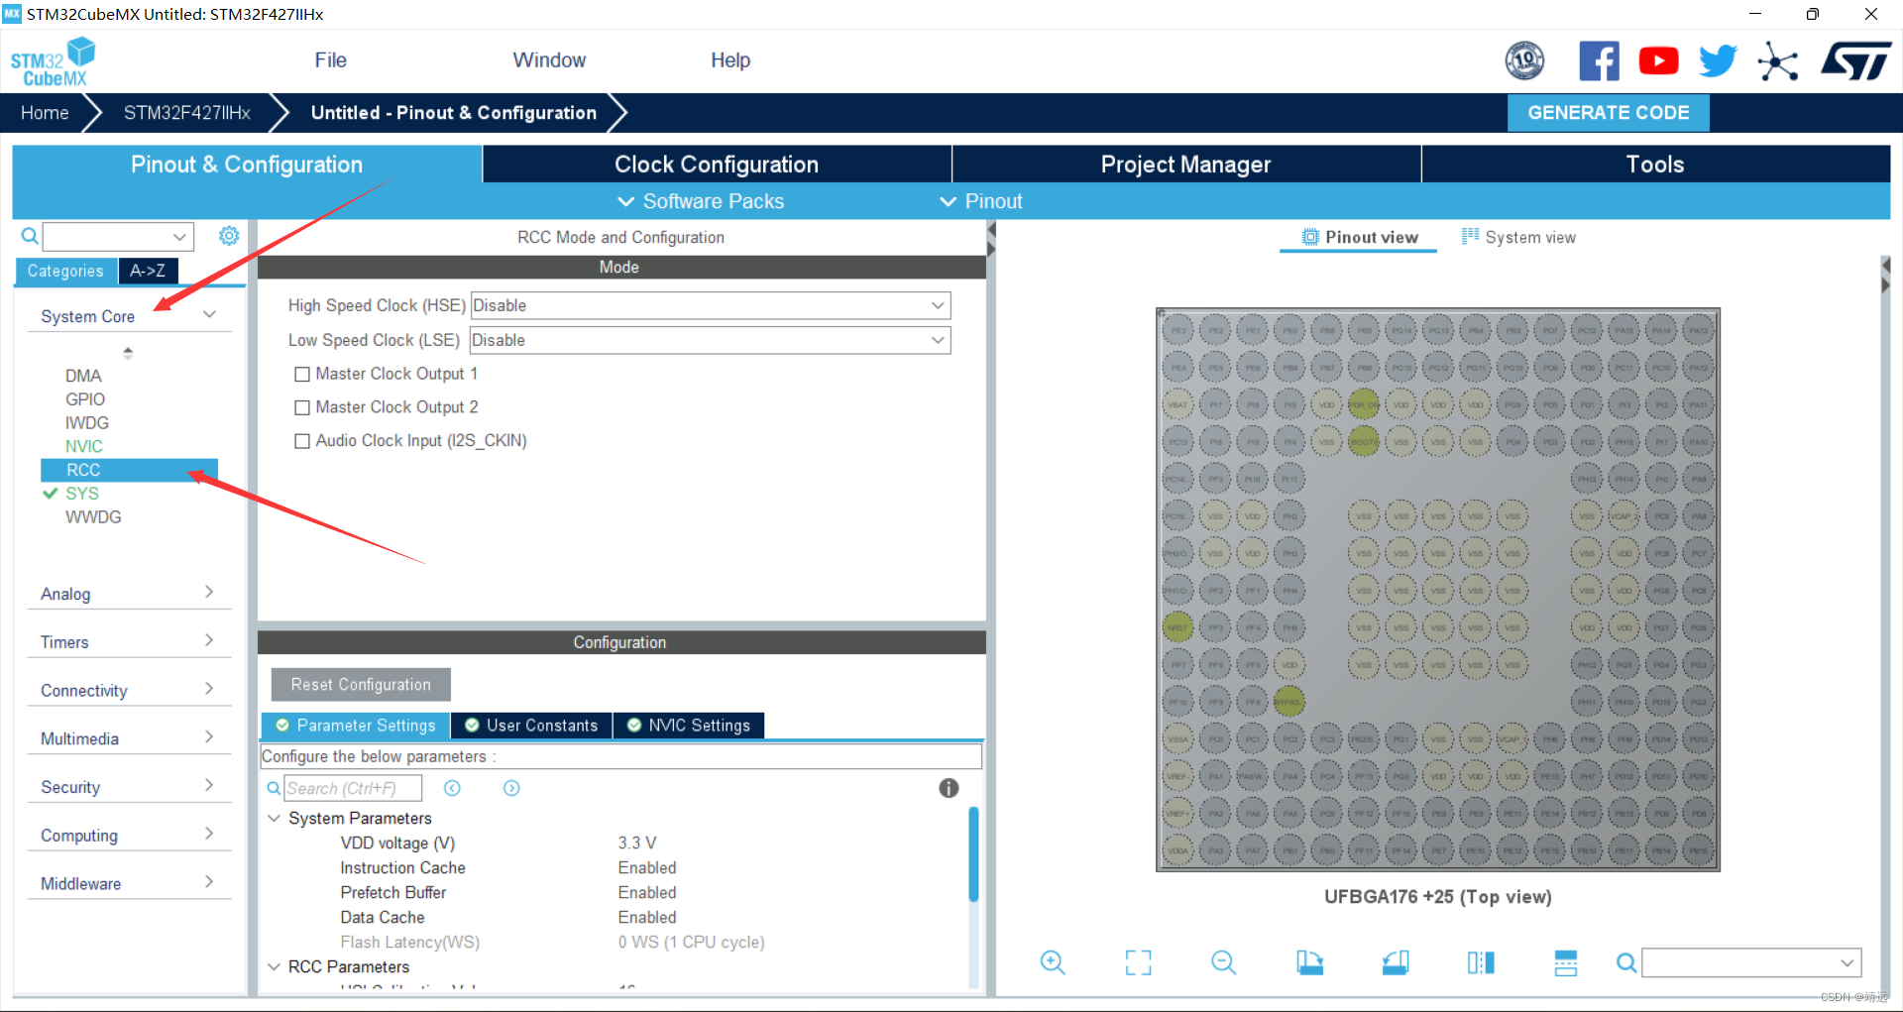Click the 10-year anniversary badge icon
This screenshot has width=1903, height=1012.
click(1524, 61)
